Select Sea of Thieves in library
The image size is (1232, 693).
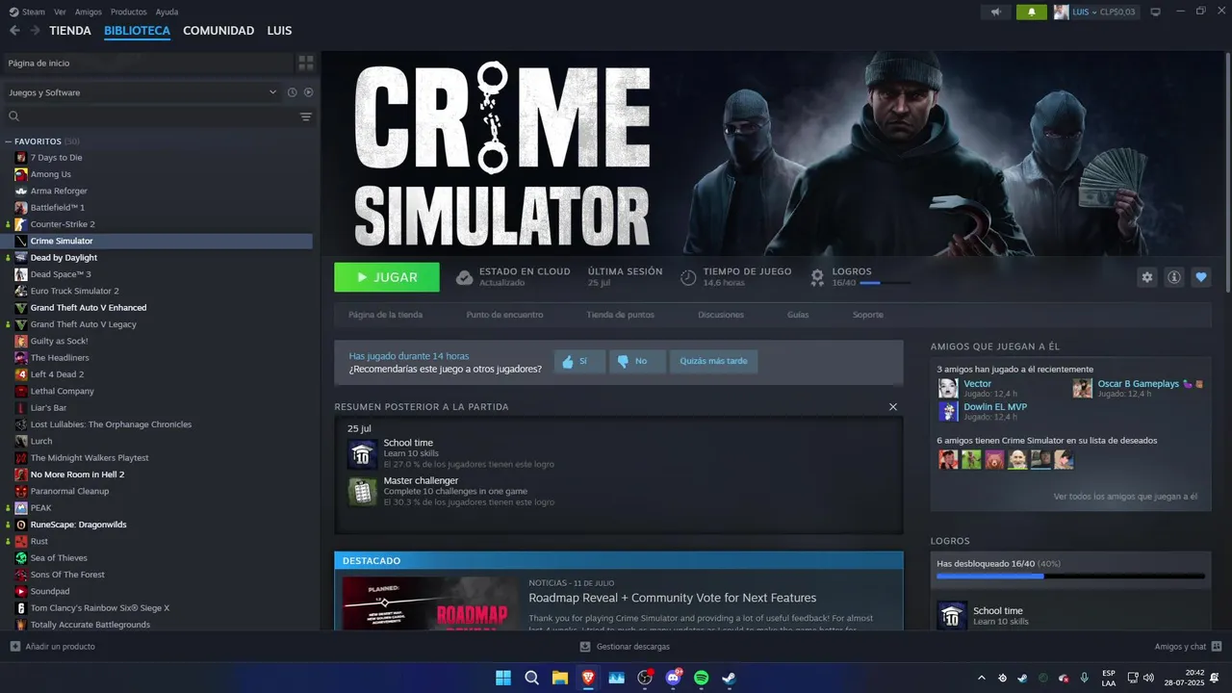click(59, 558)
